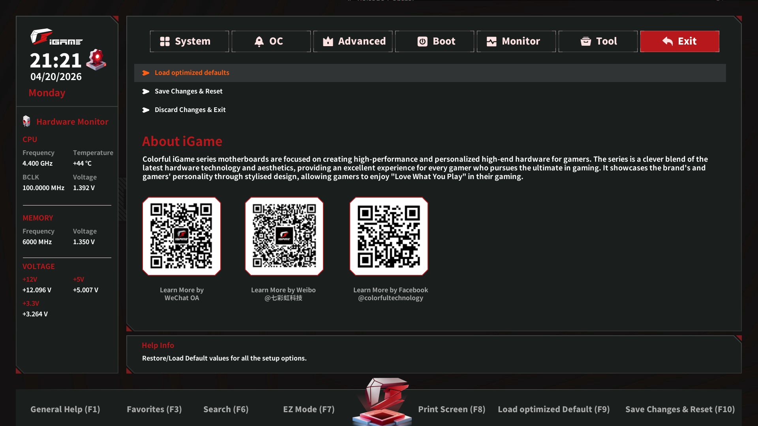This screenshot has width=758, height=426.
Task: Click the Facebook QR code
Action: tap(389, 236)
